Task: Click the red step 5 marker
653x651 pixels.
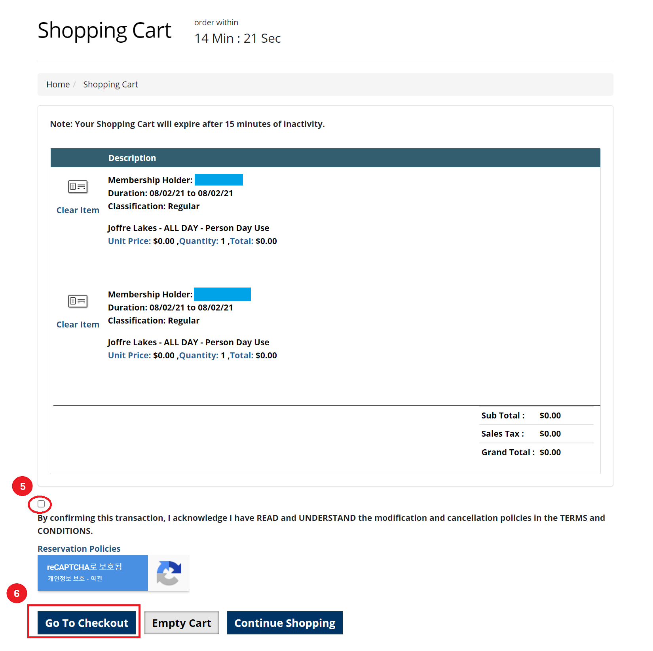Action: (23, 486)
